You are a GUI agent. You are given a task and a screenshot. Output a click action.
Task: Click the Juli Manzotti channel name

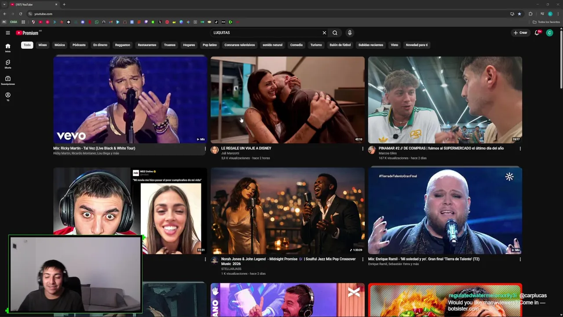230,153
